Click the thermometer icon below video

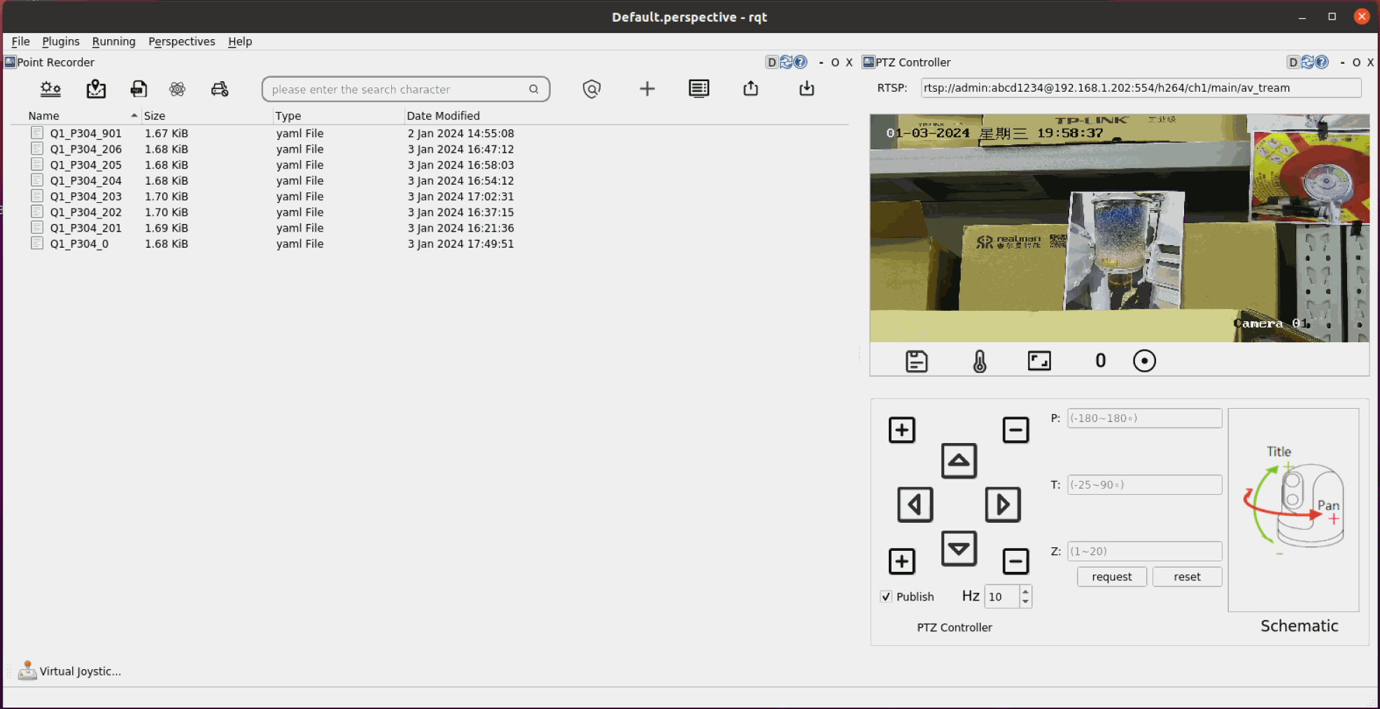pyautogui.click(x=979, y=361)
